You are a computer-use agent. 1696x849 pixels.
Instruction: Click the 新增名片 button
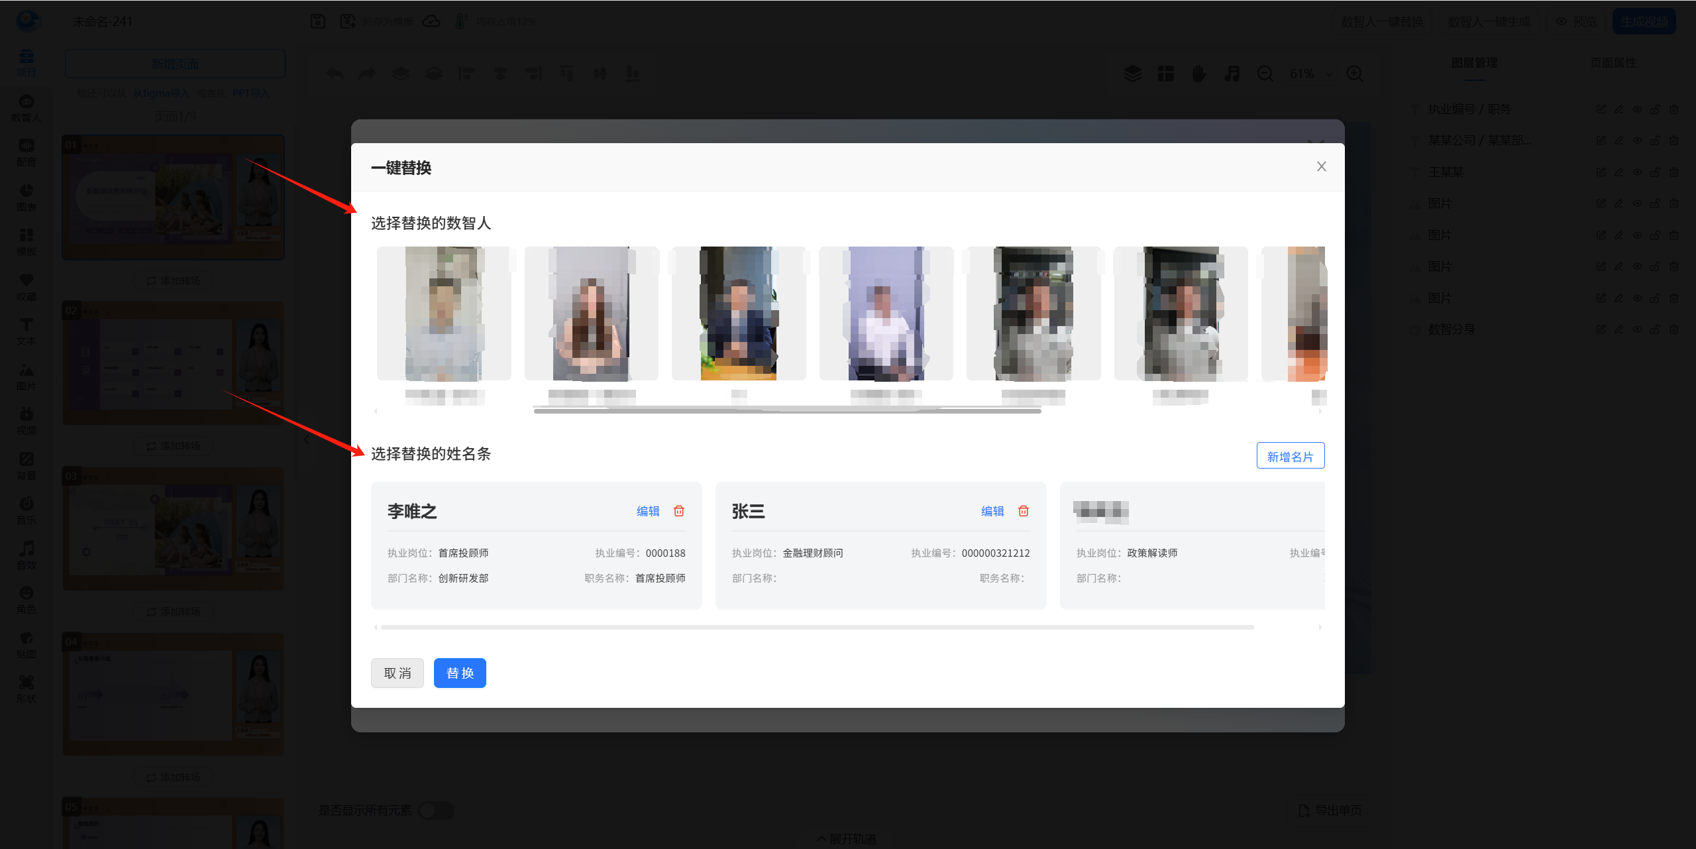pyautogui.click(x=1290, y=456)
